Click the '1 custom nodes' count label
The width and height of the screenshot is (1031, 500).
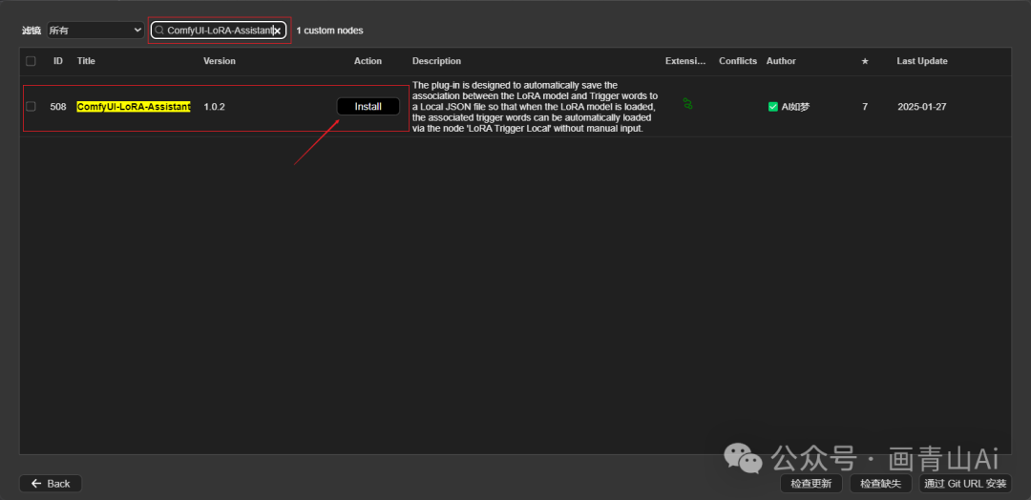tap(329, 31)
